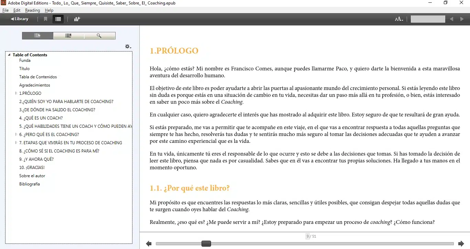Open the panel options gear dropdown

[128, 47]
